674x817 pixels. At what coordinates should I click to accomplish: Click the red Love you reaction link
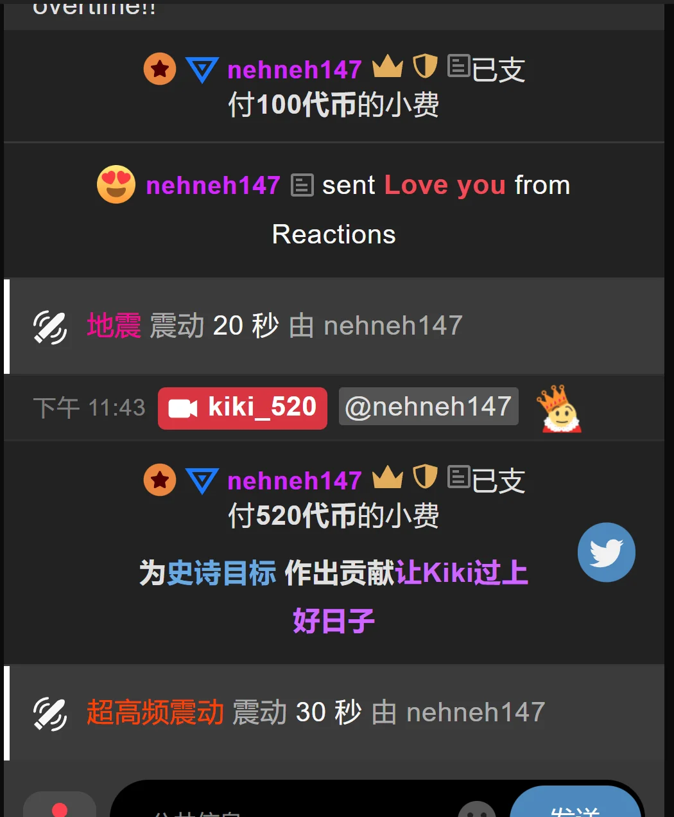tap(445, 185)
